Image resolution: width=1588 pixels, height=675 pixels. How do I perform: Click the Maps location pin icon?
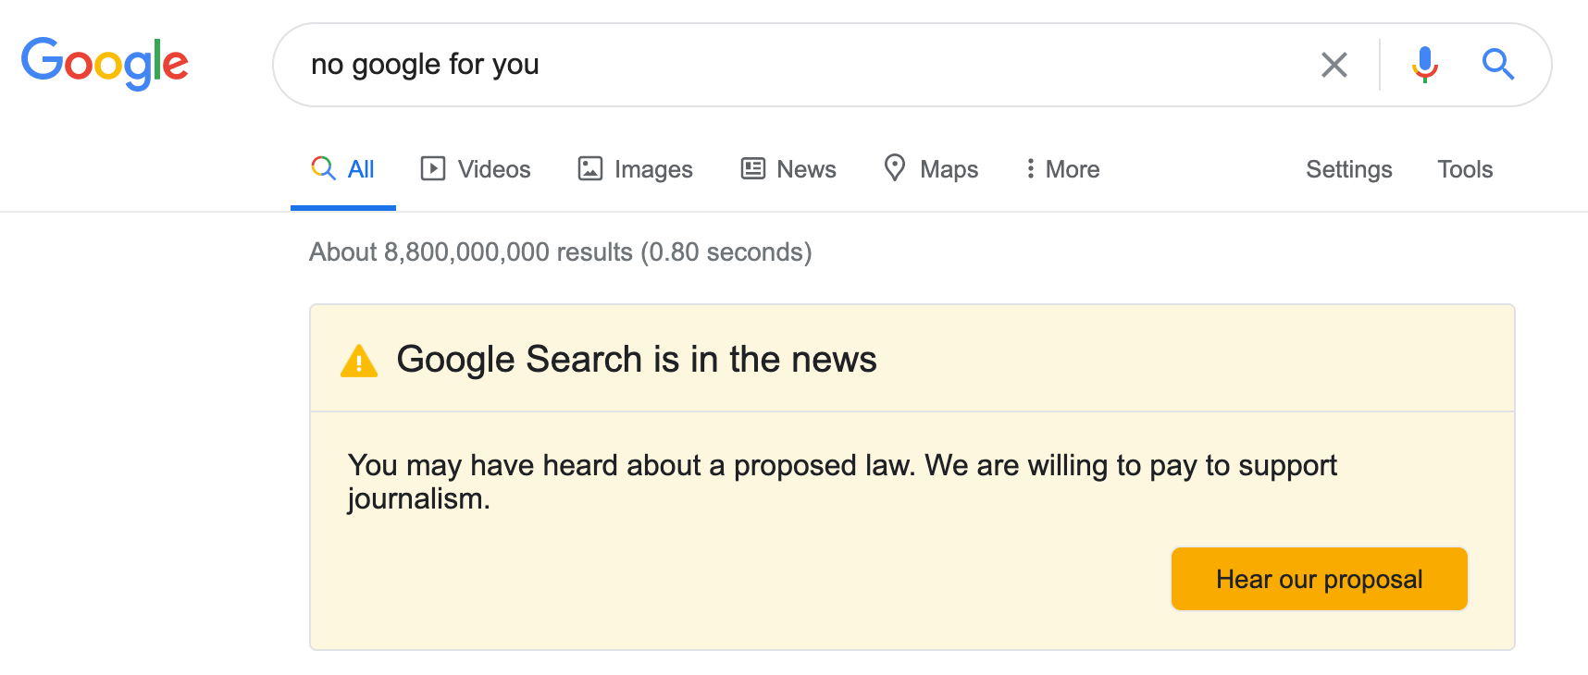pos(894,168)
